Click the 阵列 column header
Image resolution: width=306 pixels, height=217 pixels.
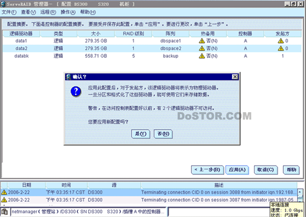click(x=171, y=34)
